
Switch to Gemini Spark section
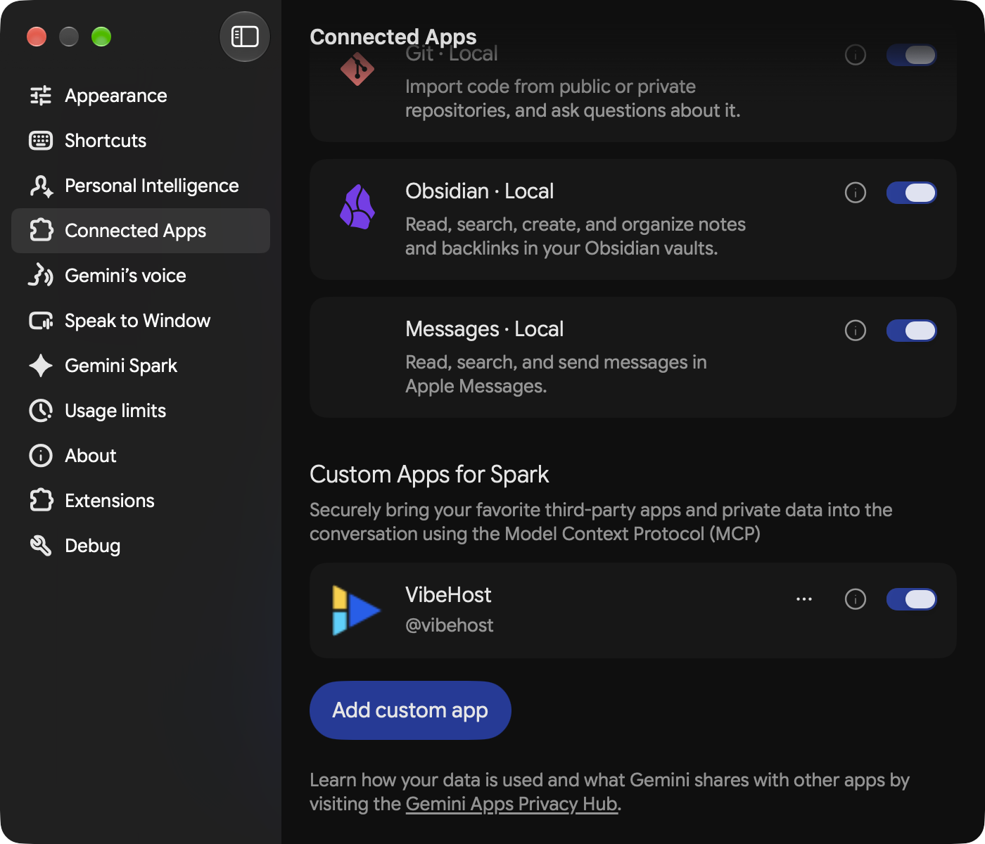141,366
